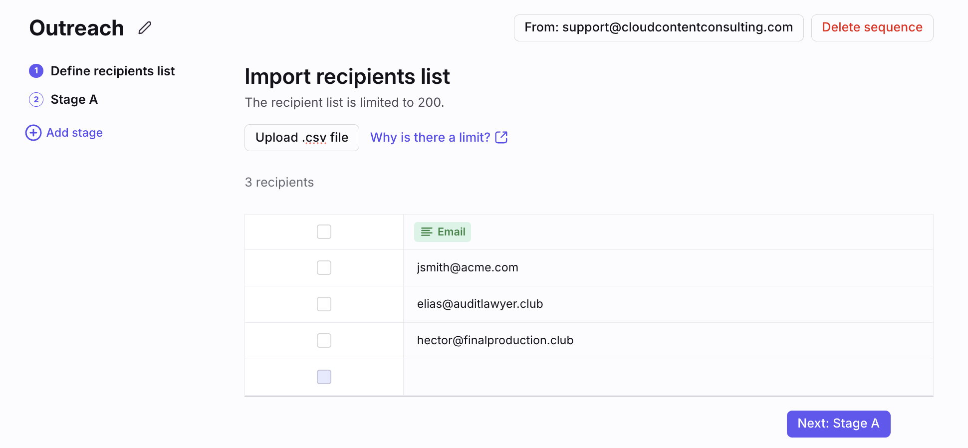Screen dimensions: 968x448
Task: Click the step 1 circle badge
Action: click(36, 71)
